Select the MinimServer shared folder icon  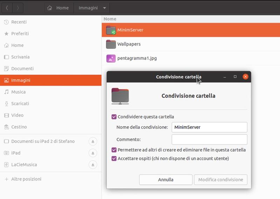(111, 30)
